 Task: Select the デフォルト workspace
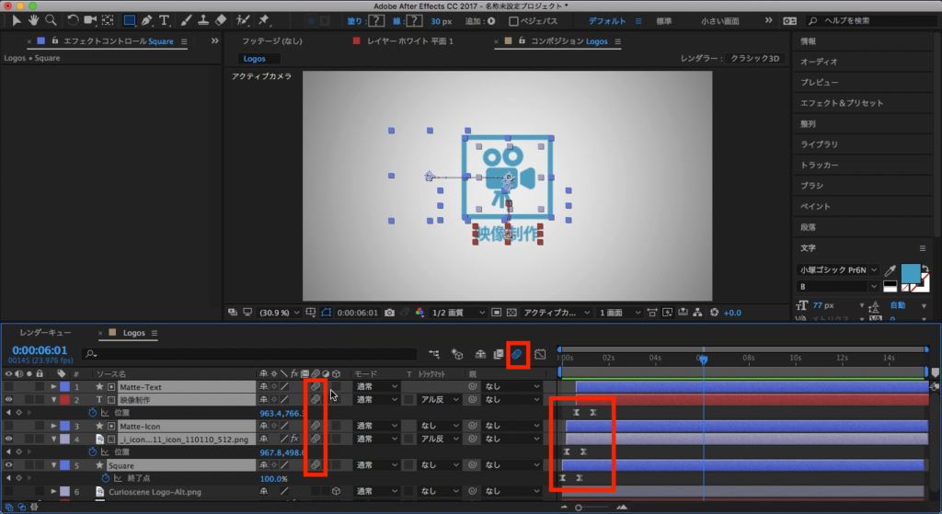tap(607, 20)
